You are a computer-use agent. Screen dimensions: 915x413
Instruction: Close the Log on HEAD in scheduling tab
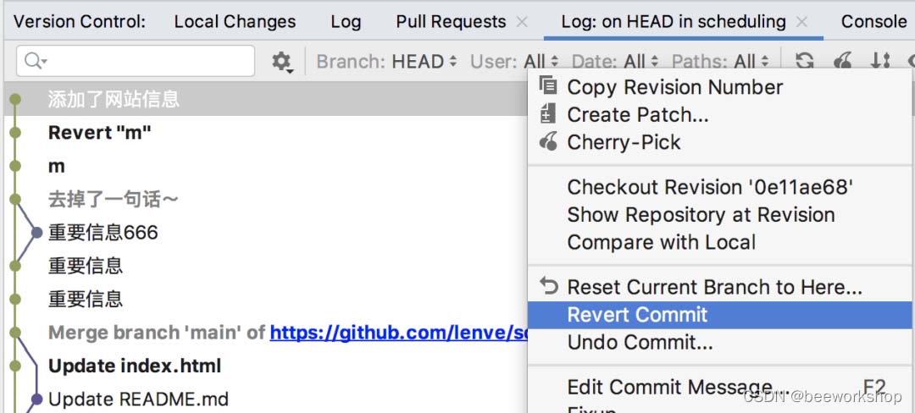click(x=802, y=22)
